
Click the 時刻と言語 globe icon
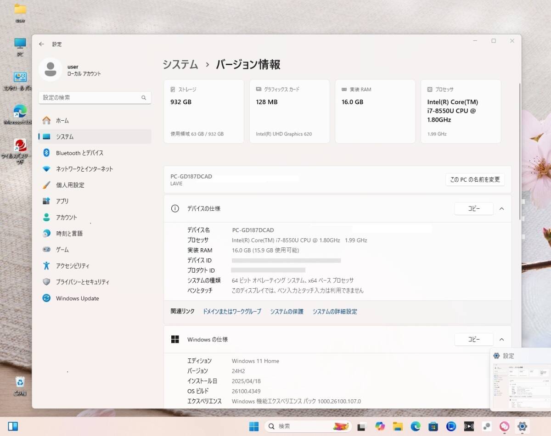[46, 233]
